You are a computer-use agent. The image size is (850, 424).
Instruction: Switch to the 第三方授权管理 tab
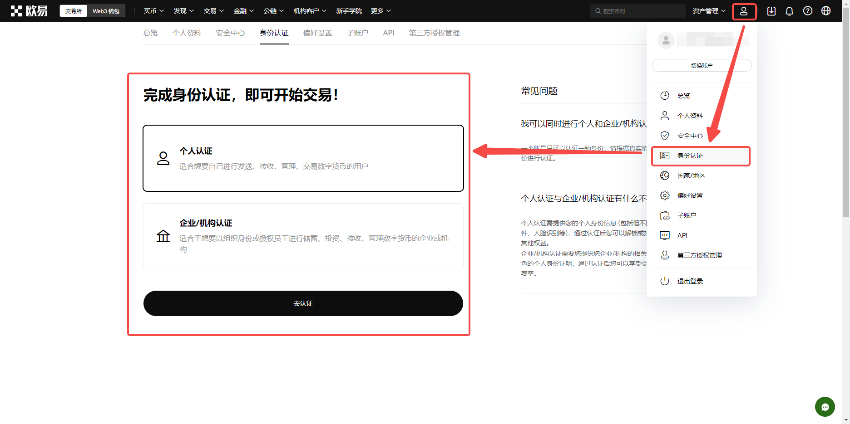point(435,33)
